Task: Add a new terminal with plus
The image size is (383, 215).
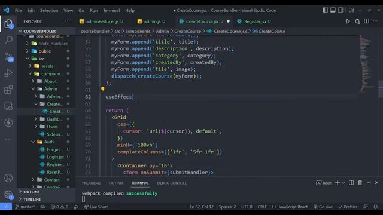Action: [338, 183]
